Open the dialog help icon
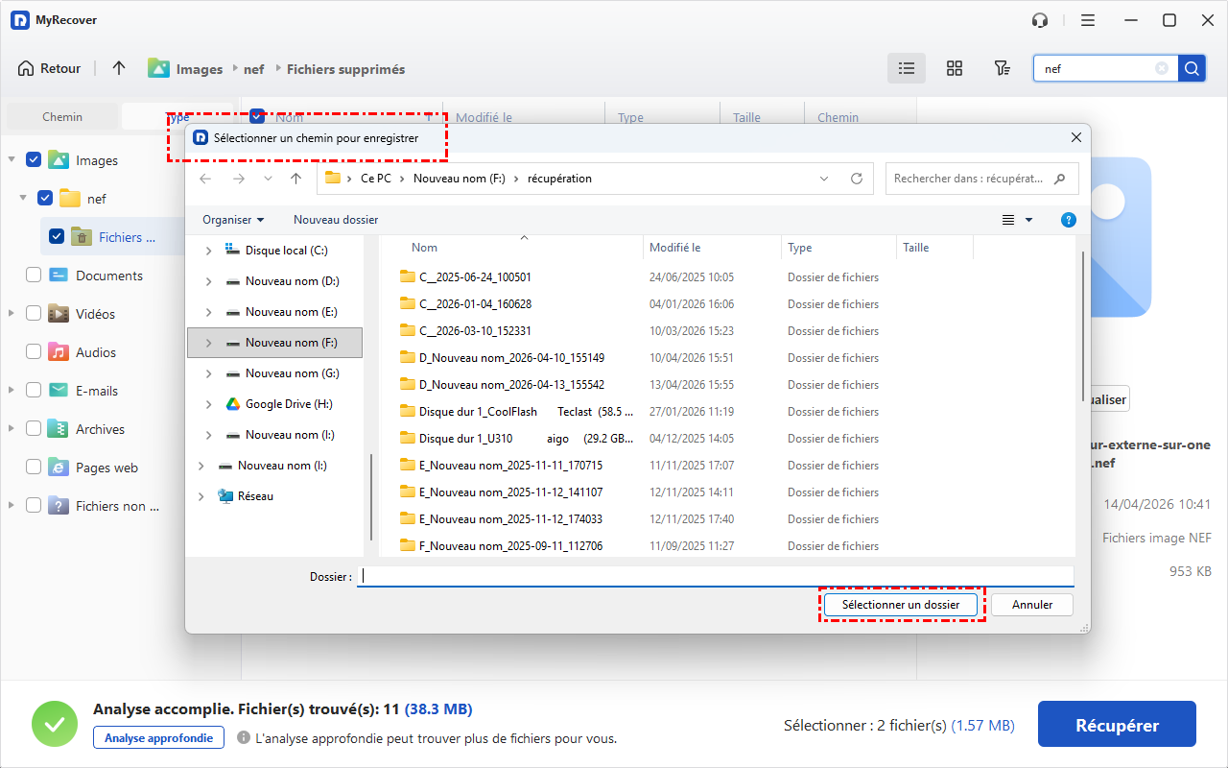 1068,220
